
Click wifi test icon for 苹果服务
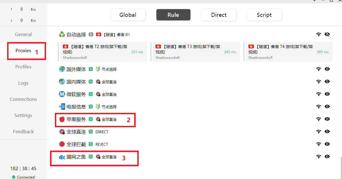[x=319, y=119]
